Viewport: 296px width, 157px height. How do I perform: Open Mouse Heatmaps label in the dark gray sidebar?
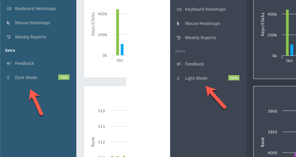click(x=203, y=24)
